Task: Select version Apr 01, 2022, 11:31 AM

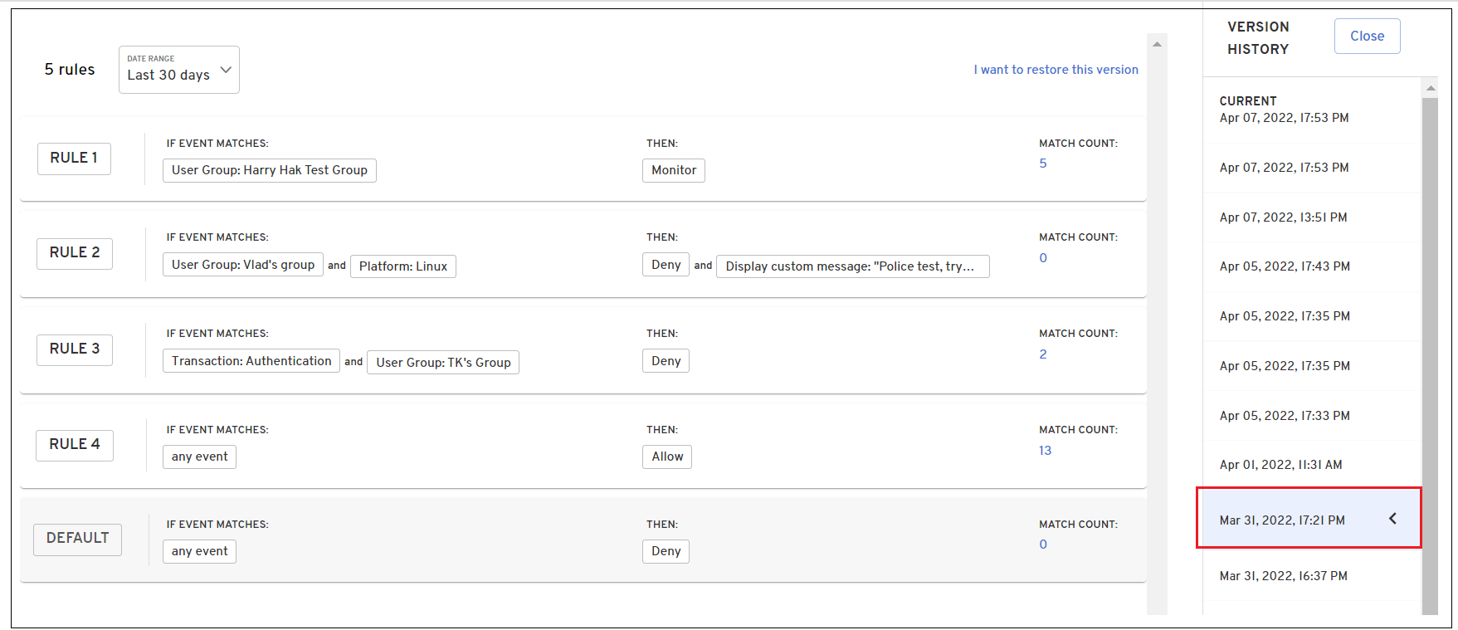Action: point(1280,465)
